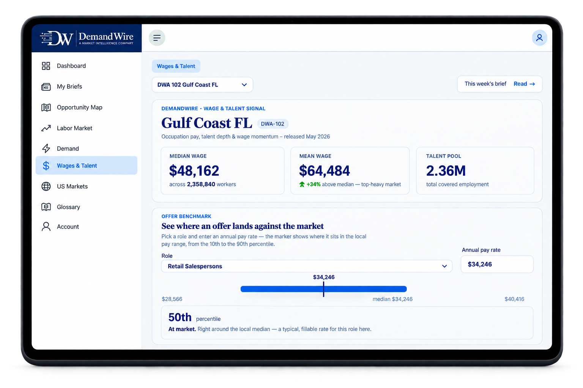Toggle the hamburger menu button

click(x=157, y=38)
